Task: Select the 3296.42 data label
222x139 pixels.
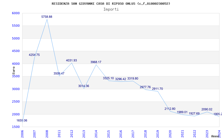Action: tap(120, 79)
